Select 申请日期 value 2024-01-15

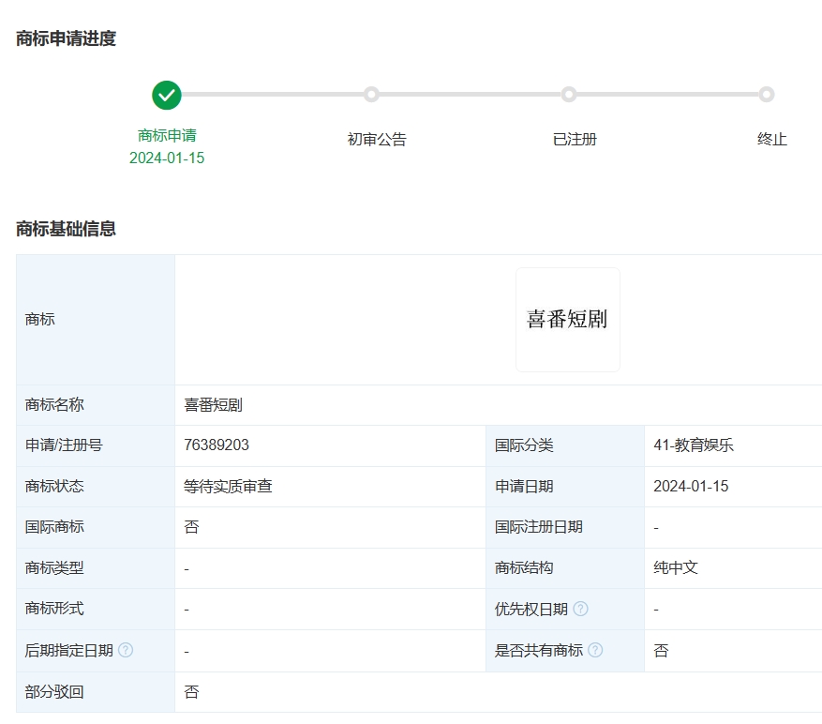[691, 486]
